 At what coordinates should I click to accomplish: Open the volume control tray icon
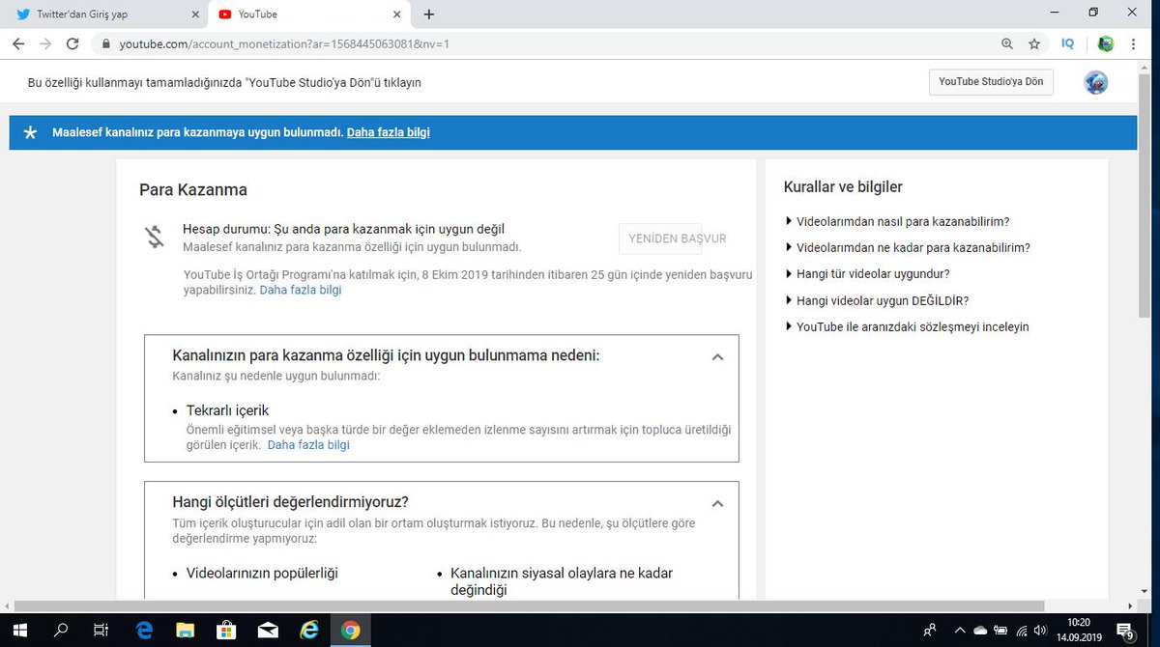pos(1039,630)
